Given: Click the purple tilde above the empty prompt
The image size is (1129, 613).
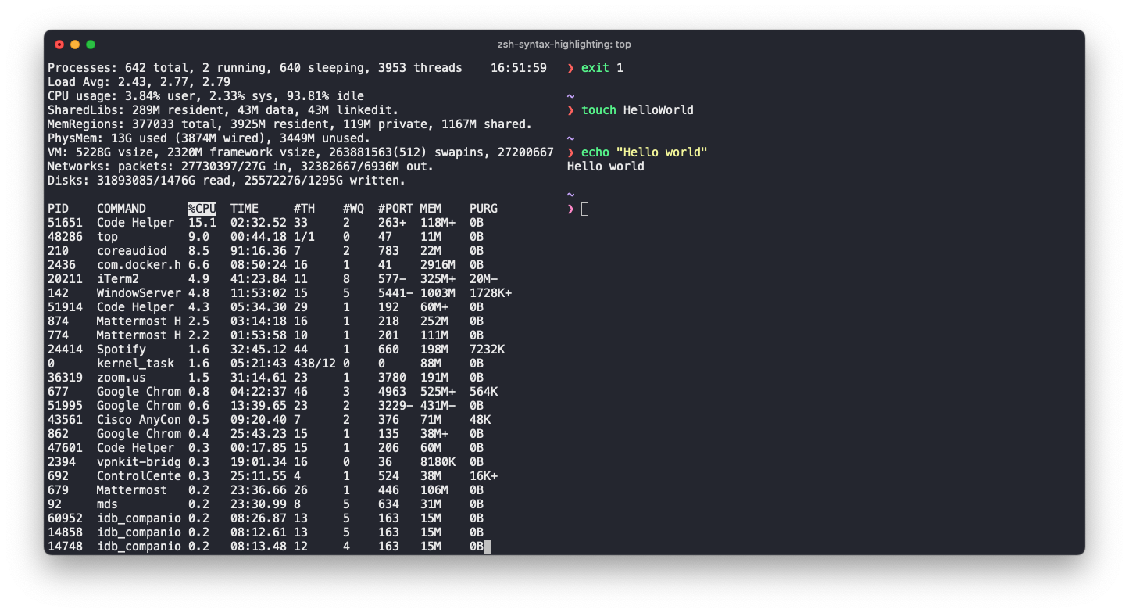Looking at the screenshot, I should tap(570, 194).
